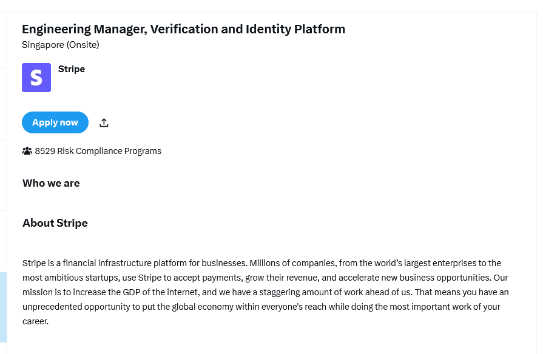Open the Stripe company name link

72,69
